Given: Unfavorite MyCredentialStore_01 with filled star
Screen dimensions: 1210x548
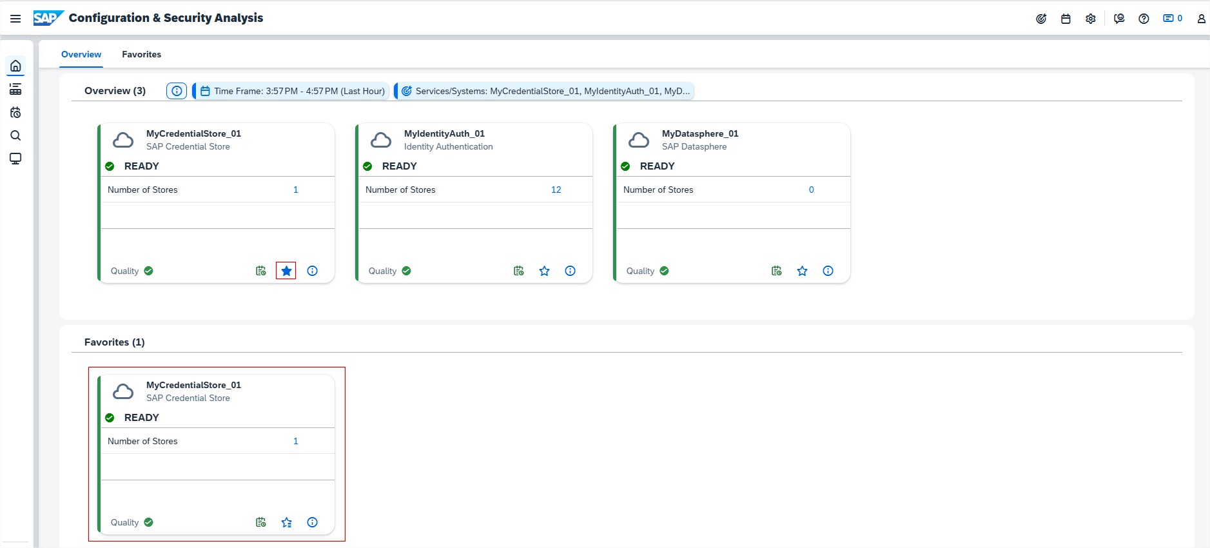Looking at the screenshot, I should [286, 271].
